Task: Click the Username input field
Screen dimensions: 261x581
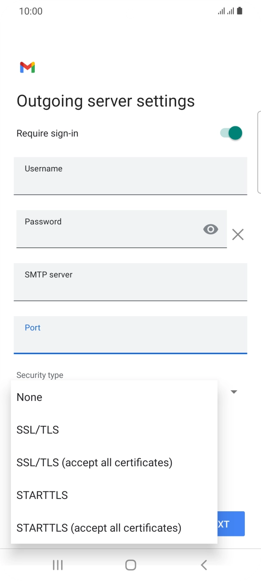Action: pos(130,176)
